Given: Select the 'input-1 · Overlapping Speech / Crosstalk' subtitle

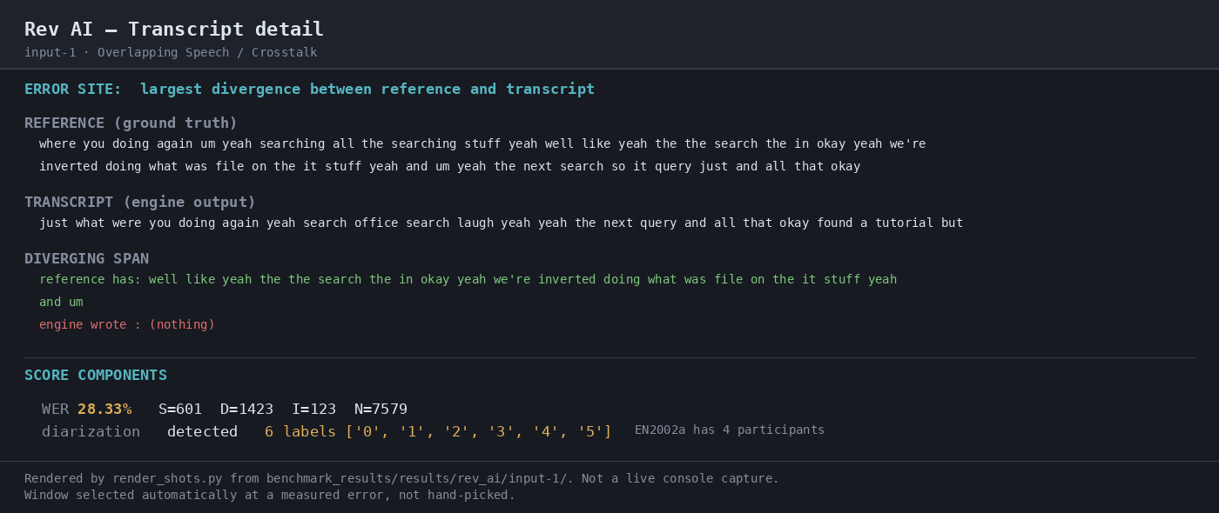Looking at the screenshot, I should [171, 53].
